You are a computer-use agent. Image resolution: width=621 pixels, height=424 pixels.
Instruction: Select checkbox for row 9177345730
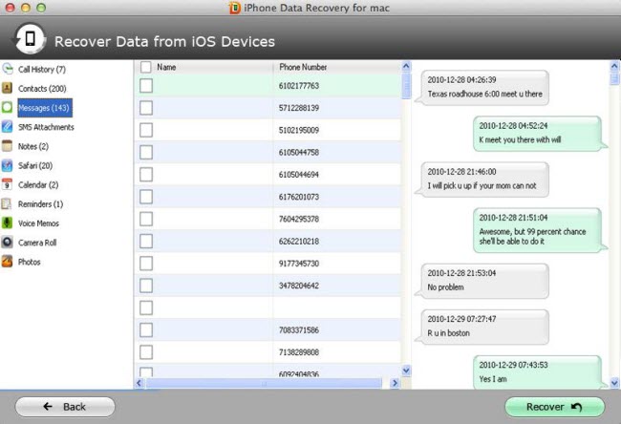(146, 263)
